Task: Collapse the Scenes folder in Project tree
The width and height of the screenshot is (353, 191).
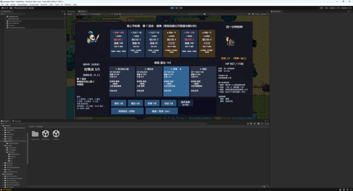Action: coord(3,141)
